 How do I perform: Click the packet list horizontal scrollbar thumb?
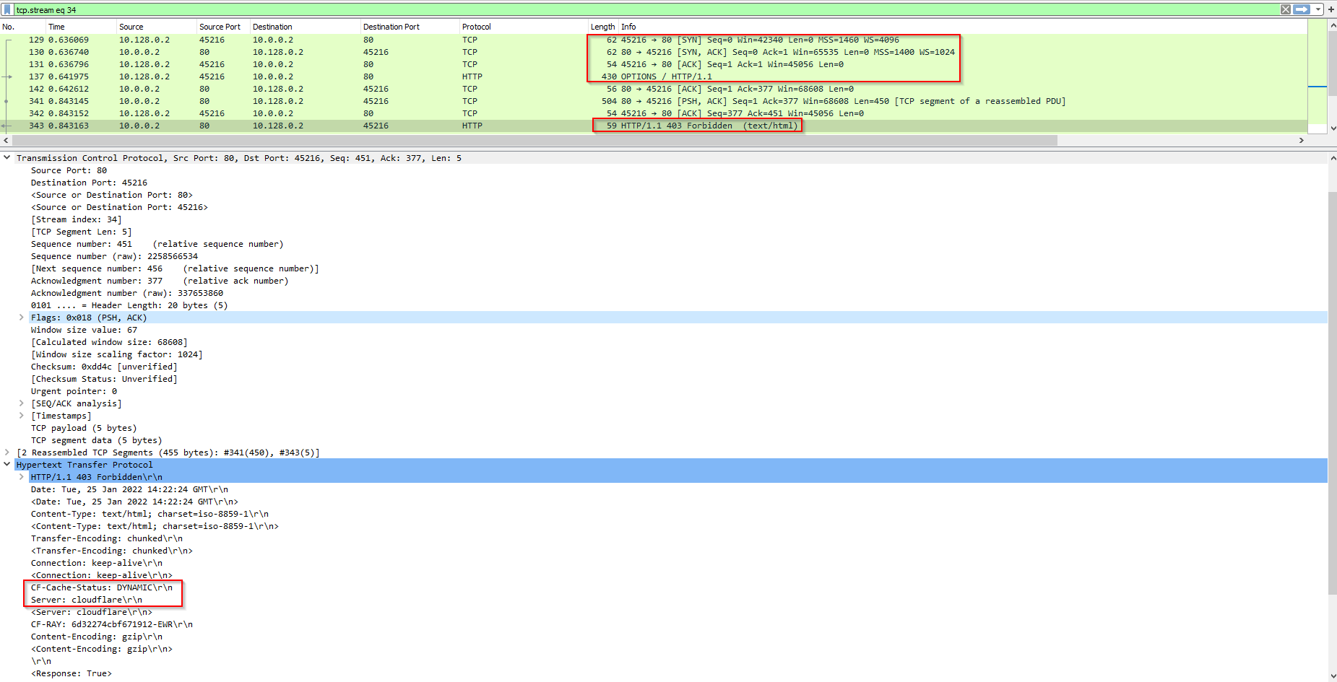coord(535,140)
